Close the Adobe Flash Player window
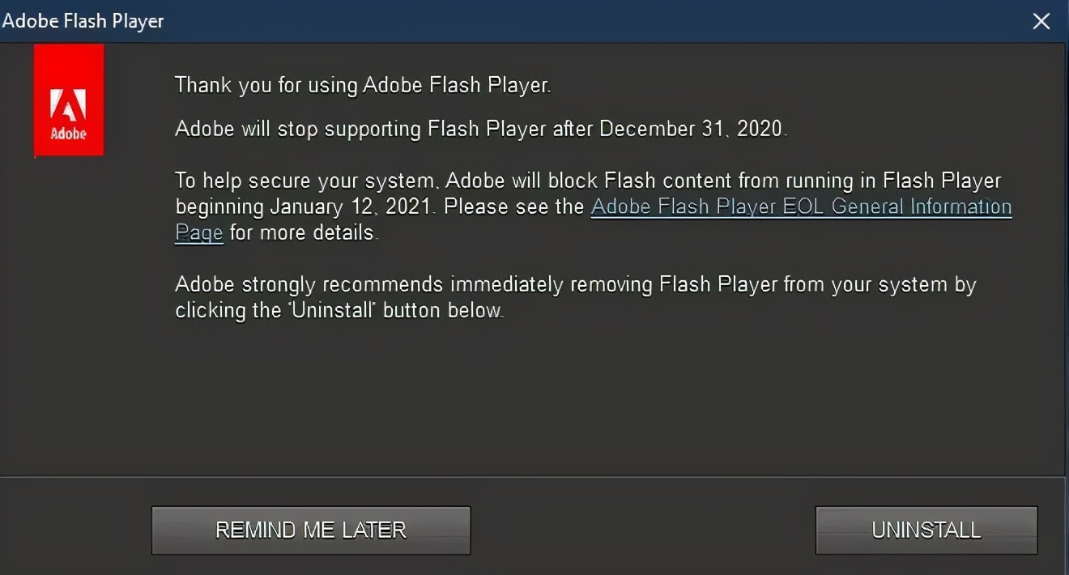Viewport: 1069px width, 575px height. click(1041, 21)
